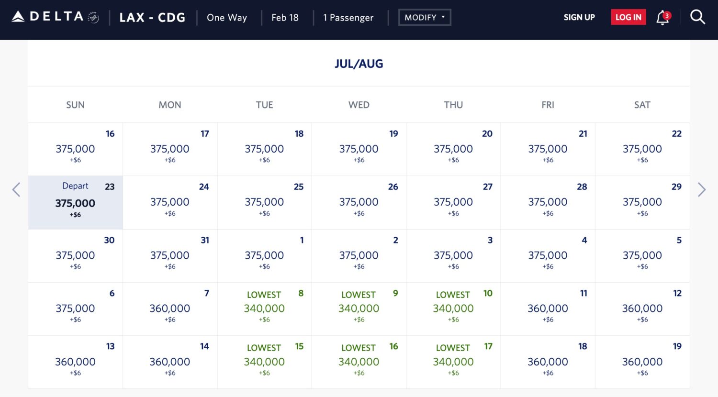
Task: Select Friday the 11th fare cell
Action: tap(548, 309)
